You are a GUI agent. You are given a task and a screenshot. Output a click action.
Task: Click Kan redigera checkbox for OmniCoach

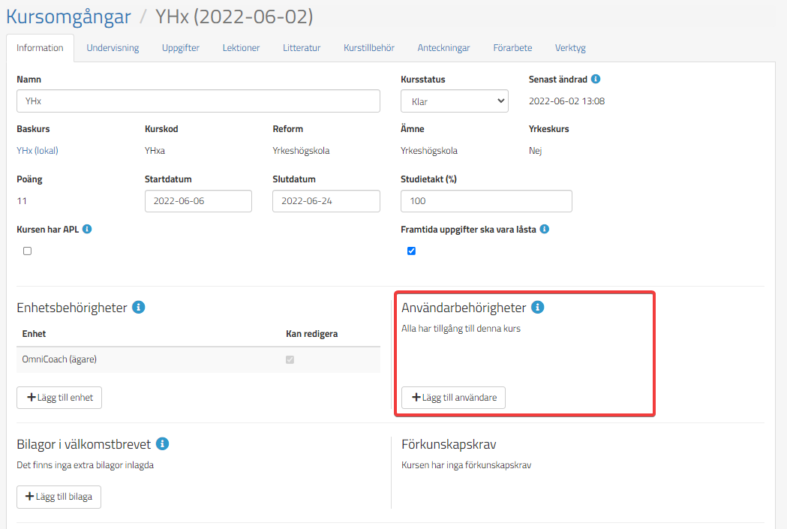tap(290, 359)
